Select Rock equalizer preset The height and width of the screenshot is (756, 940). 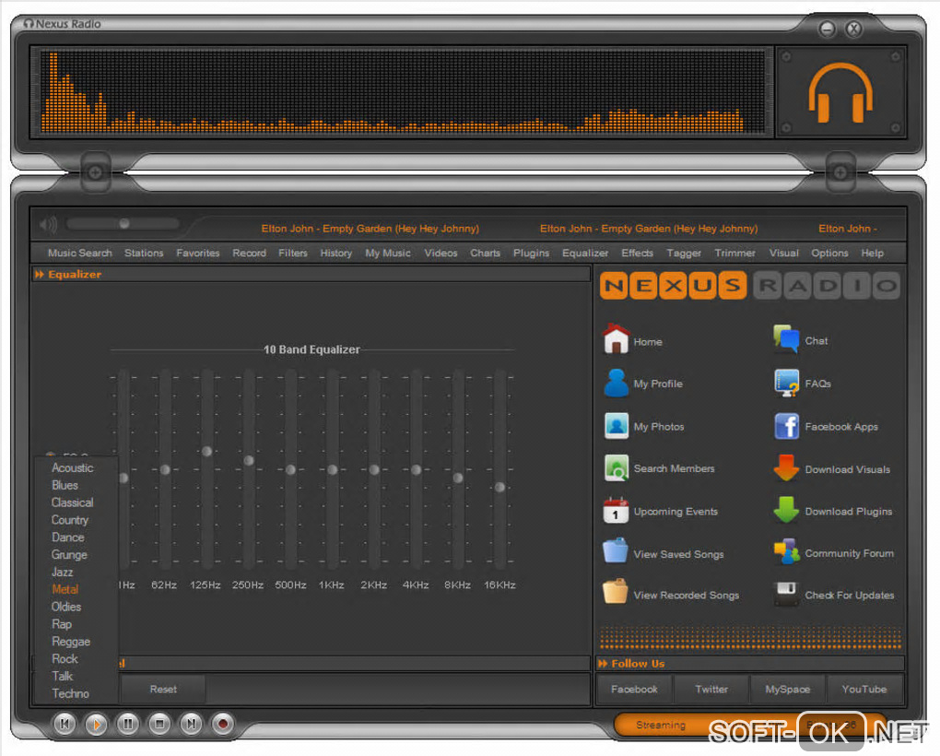tap(65, 659)
